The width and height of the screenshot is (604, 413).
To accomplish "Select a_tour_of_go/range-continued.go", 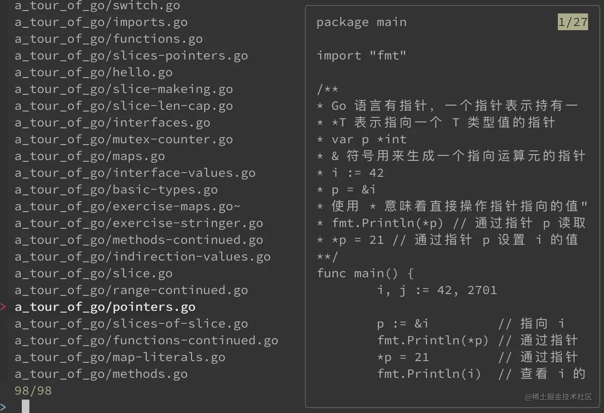I will coord(131,290).
